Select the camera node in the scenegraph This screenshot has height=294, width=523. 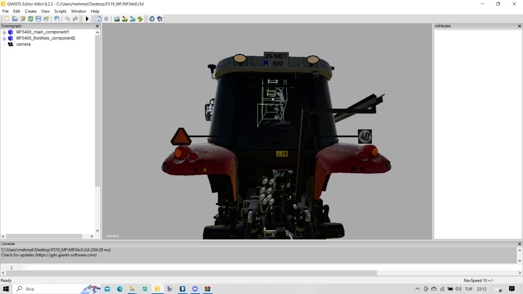tap(23, 44)
